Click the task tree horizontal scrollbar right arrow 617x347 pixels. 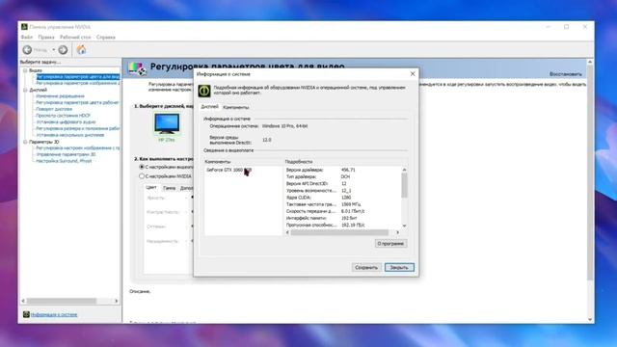(116, 301)
